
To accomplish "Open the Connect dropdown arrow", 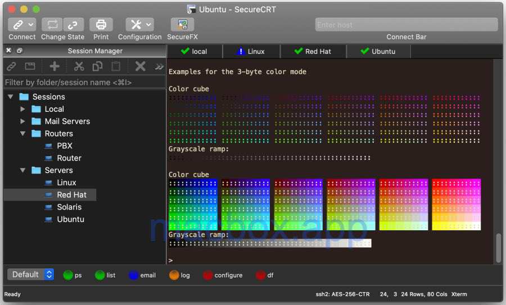I will click(x=30, y=25).
